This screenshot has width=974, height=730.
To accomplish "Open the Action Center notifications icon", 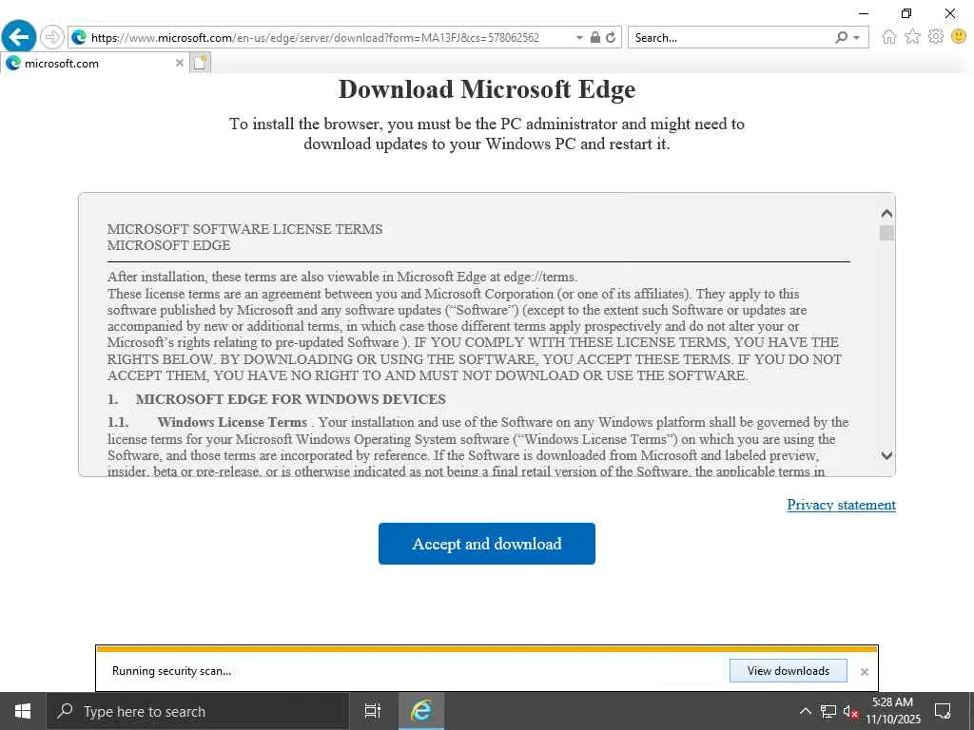I will [x=943, y=711].
